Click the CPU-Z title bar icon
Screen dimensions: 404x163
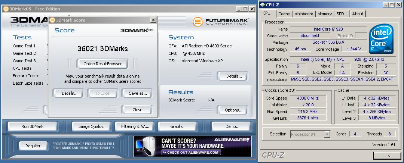tap(262, 4)
